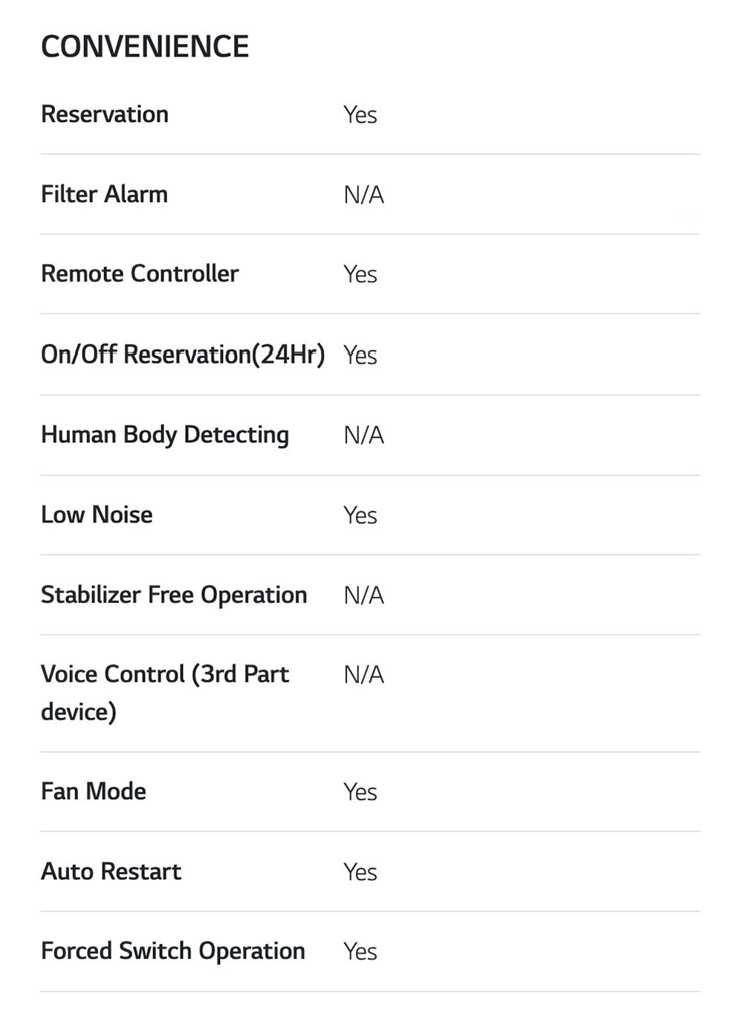Click the Human Body Detecting label
The width and height of the screenshot is (743, 1019).
pos(165,435)
